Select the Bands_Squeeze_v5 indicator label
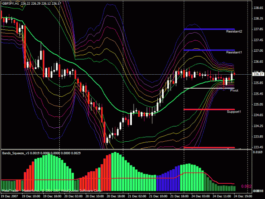The image size is (265, 199). (x=16, y=153)
